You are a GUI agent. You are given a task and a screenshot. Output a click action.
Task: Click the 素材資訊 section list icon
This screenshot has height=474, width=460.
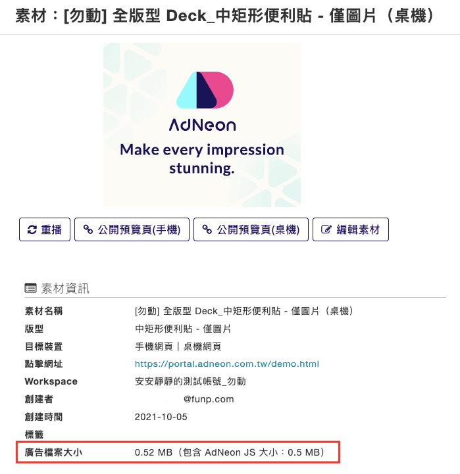[30, 289]
